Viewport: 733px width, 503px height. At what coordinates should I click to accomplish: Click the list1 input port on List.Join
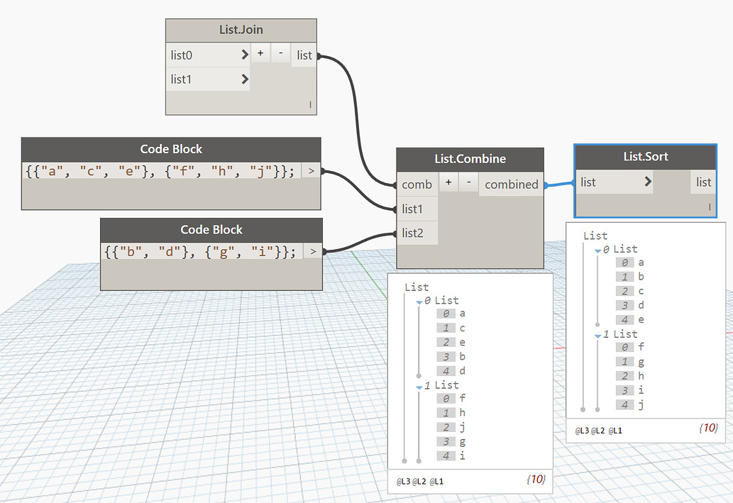point(245,79)
